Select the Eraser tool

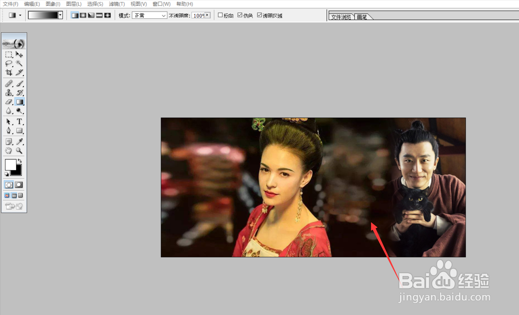(x=9, y=102)
